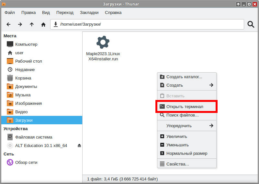This screenshot has height=184, width=259.
Task: Choose Уменьшить in the context menu
Action: pyautogui.click(x=187, y=145)
